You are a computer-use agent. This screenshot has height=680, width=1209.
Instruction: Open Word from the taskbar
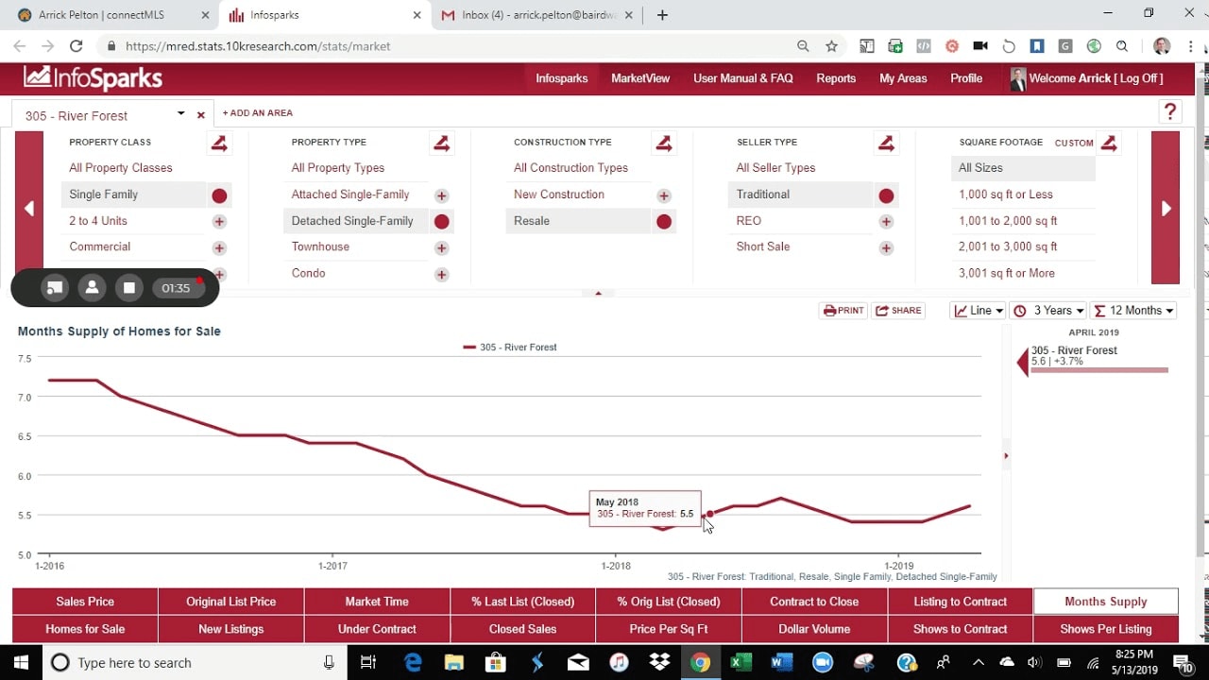[781, 662]
